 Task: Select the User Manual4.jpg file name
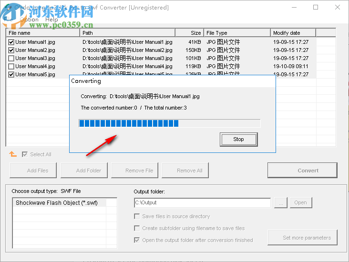[35, 66]
